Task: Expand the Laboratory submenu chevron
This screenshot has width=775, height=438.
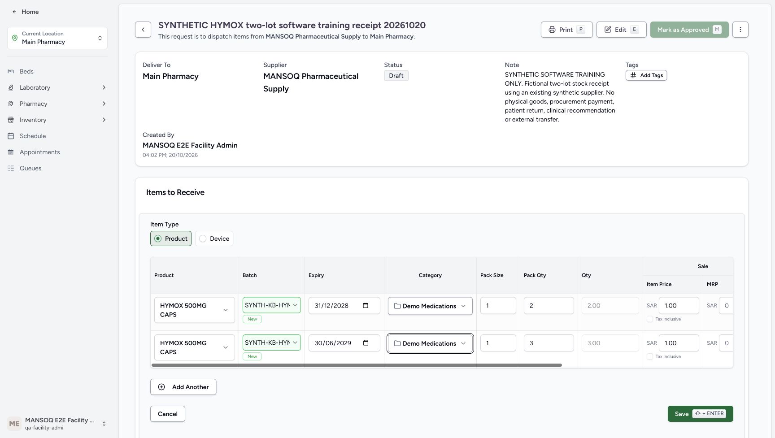Action: 104,87
